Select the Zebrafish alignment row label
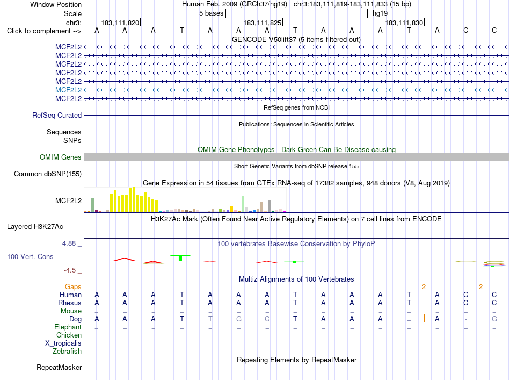The height and width of the screenshot is (380, 510). coord(67,352)
